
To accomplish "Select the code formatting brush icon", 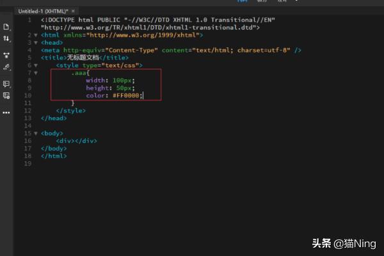I will (6, 67).
